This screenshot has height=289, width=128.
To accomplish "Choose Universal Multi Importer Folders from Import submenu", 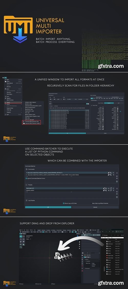I will (31, 123).
